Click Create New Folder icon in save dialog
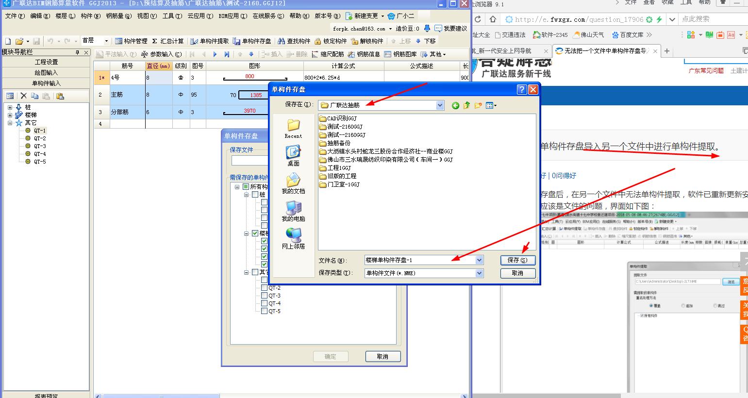This screenshot has height=398, width=748. pyautogui.click(x=478, y=105)
